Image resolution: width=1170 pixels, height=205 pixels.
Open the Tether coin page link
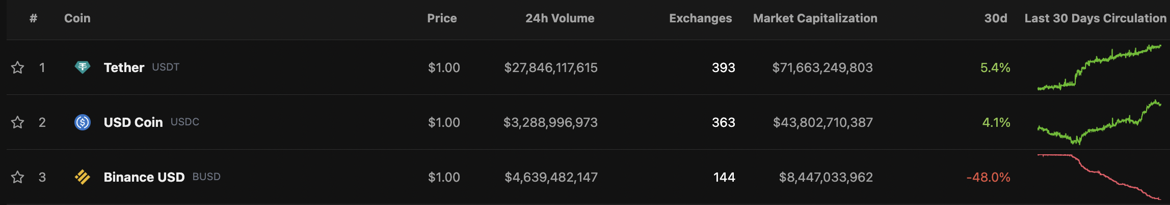(124, 67)
